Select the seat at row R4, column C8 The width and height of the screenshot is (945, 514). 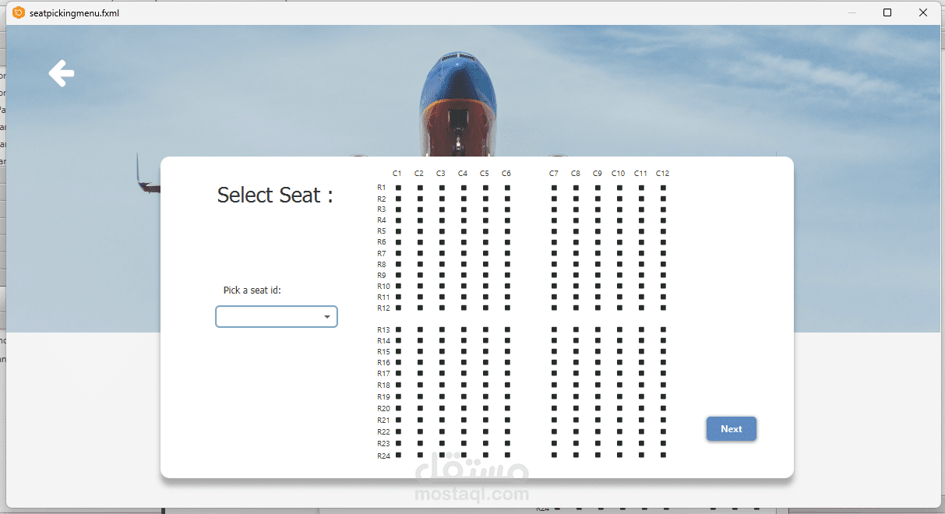(x=576, y=220)
